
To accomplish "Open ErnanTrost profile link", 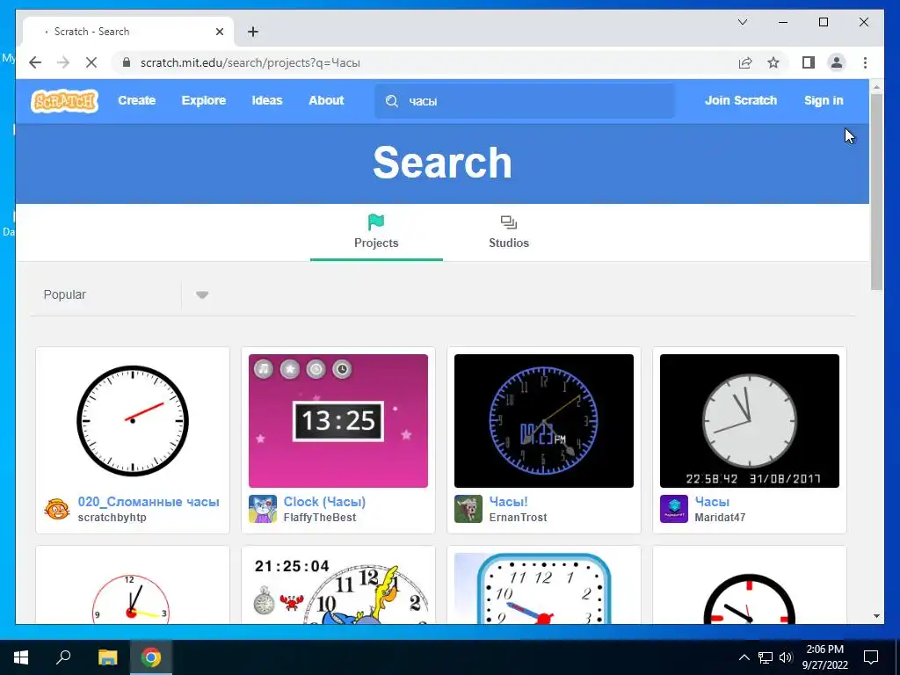I will pos(518,518).
